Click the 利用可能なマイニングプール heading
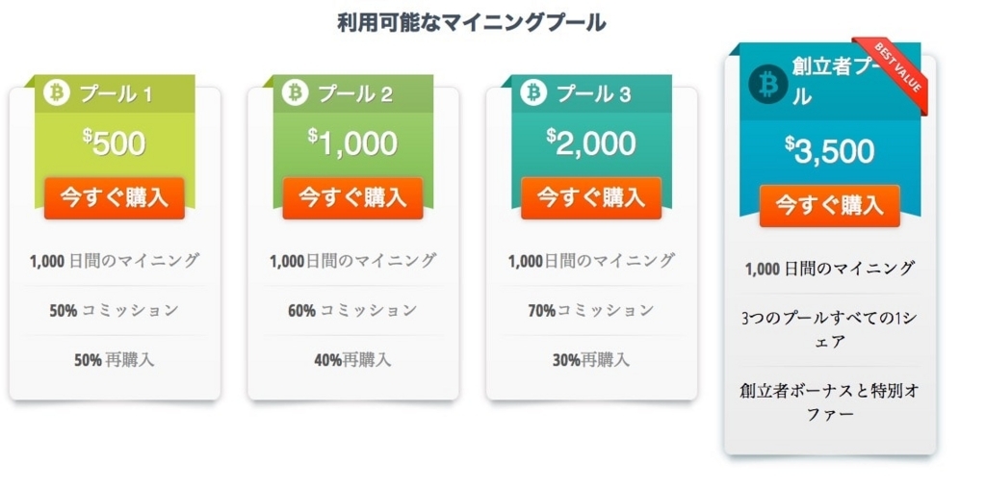986x490 pixels. 472,23
